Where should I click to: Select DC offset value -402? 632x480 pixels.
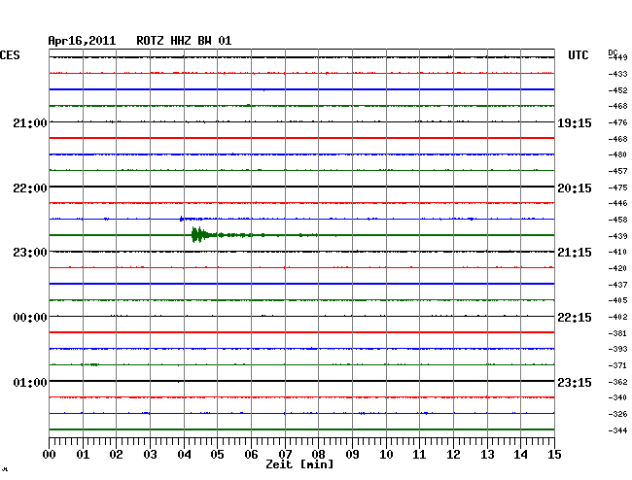[x=617, y=317]
